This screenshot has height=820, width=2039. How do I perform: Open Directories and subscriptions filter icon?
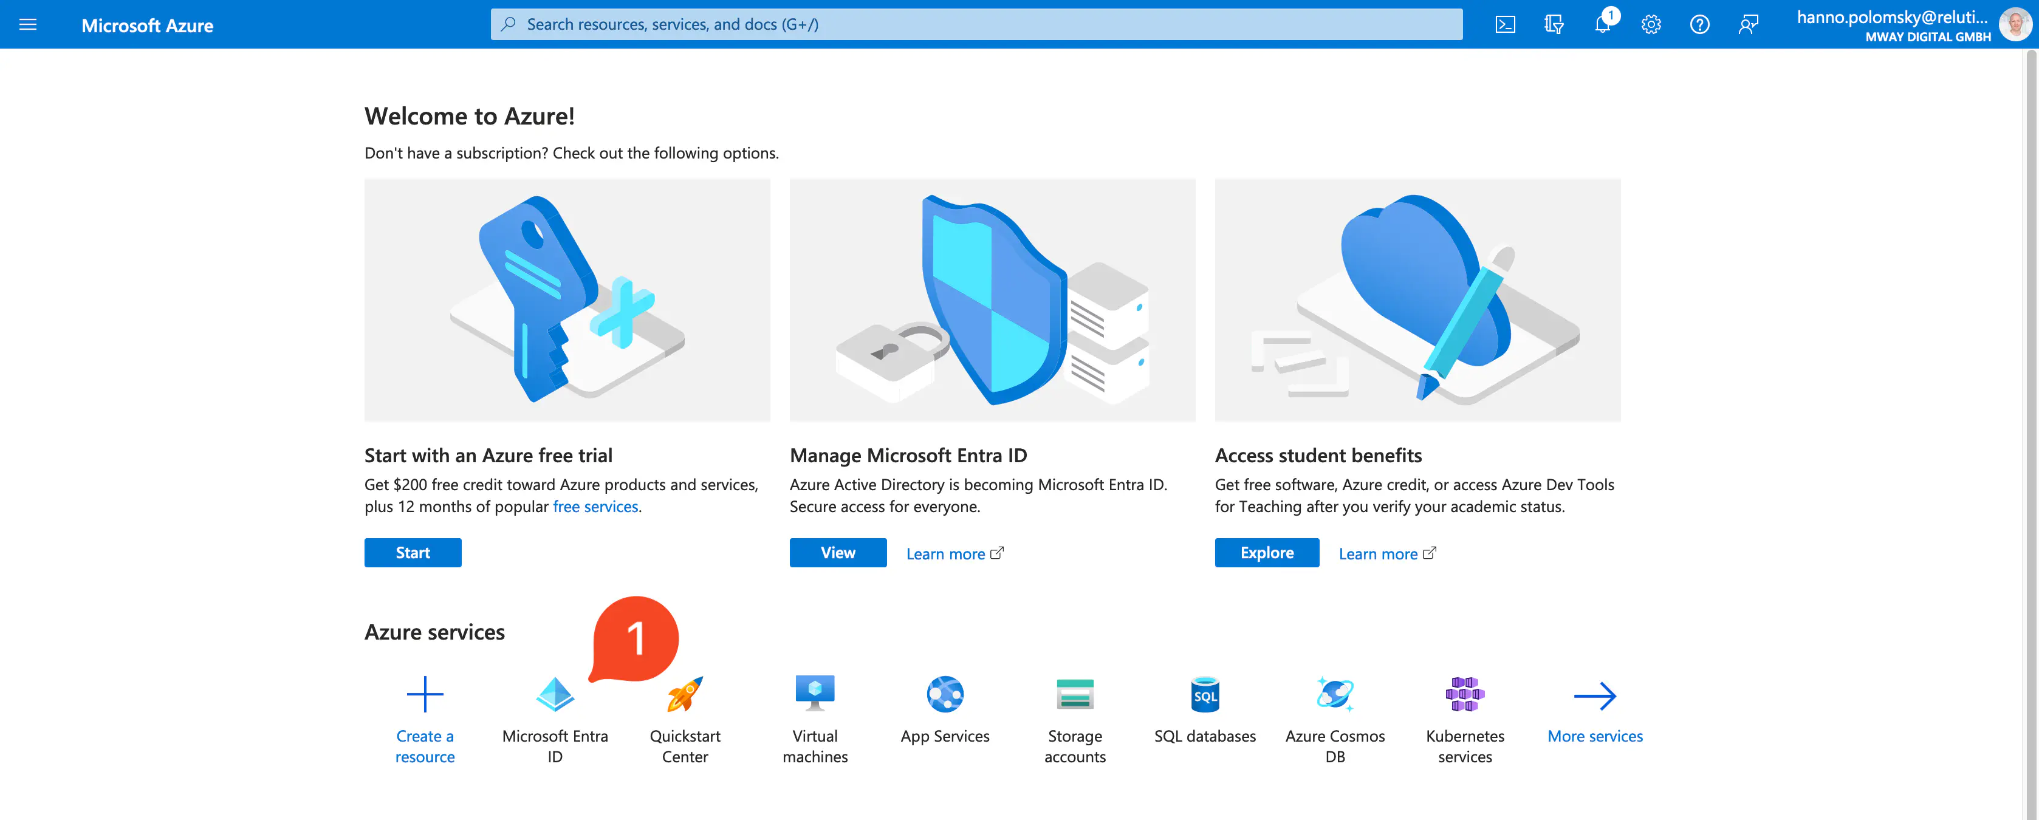(1553, 24)
